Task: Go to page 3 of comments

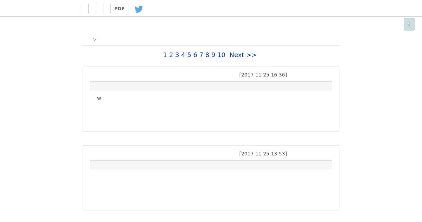Action: click(x=177, y=55)
